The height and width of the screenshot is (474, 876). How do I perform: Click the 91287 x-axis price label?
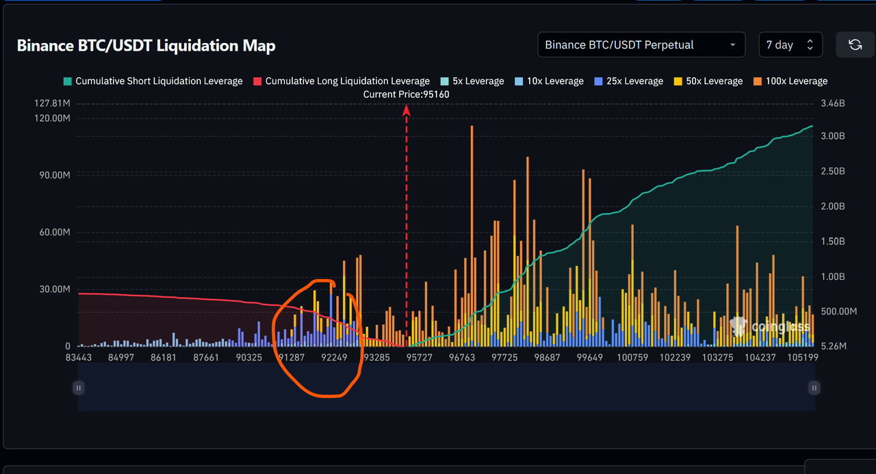coord(292,358)
